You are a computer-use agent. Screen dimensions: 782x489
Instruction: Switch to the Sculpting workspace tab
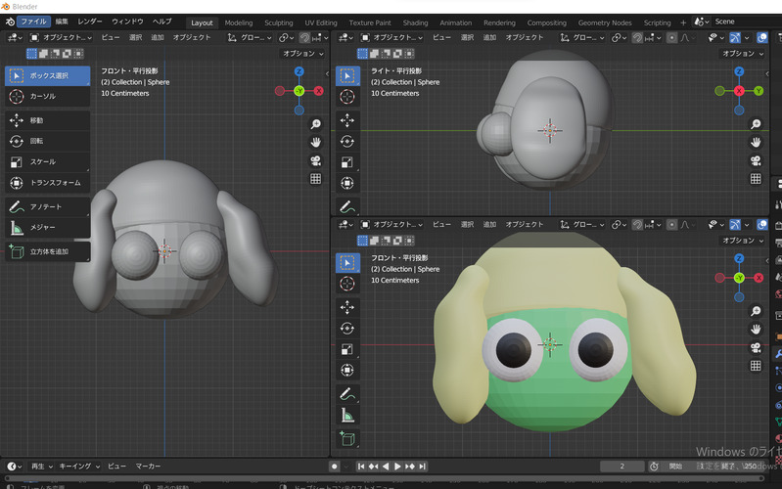pyautogui.click(x=278, y=22)
